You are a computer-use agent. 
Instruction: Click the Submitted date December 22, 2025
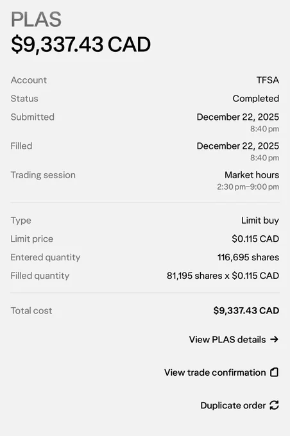237,117
